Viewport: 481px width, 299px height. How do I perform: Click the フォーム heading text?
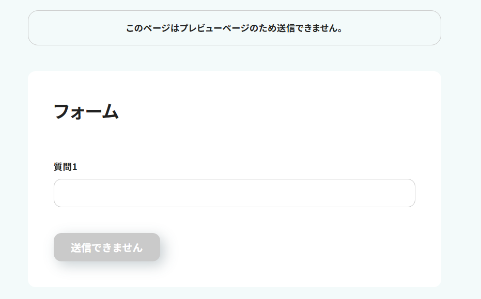click(86, 111)
